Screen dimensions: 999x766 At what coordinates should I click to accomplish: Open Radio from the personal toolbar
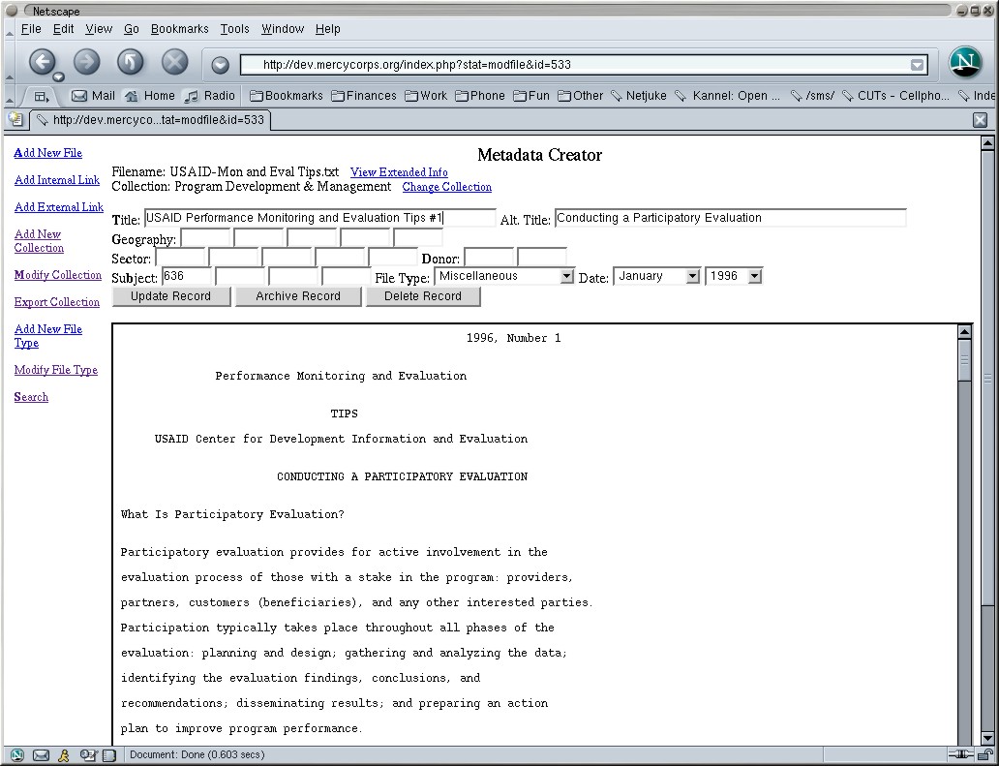(210, 96)
